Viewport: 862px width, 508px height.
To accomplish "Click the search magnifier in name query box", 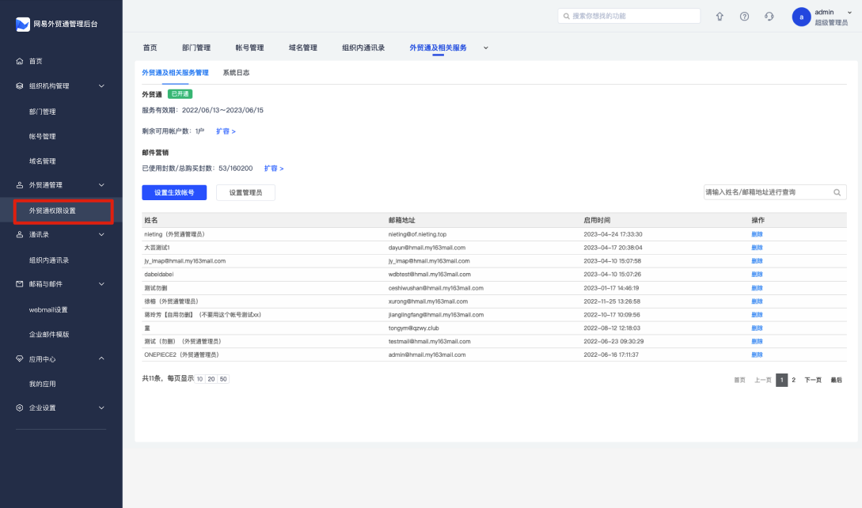I will (x=837, y=192).
